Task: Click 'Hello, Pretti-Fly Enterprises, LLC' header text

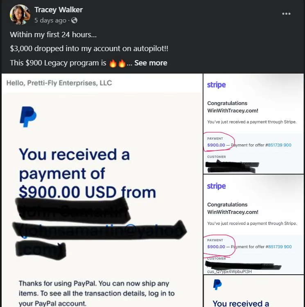Action: pyautogui.click(x=59, y=83)
